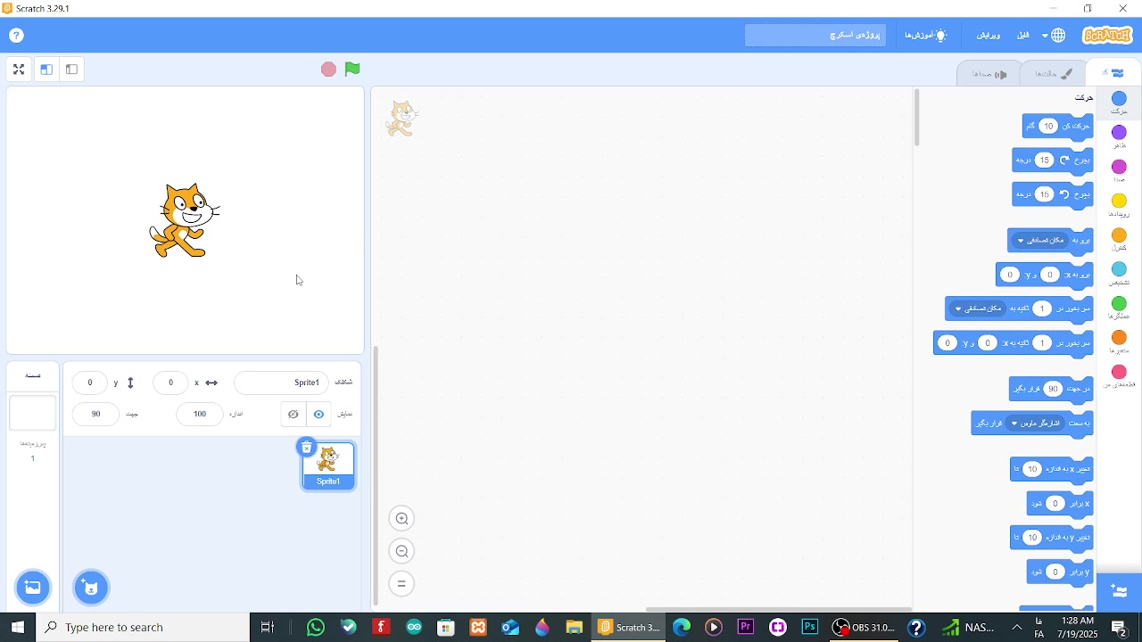Screen dimensions: 1142x642
Task: Click the sprite y position field
Action: [x=89, y=383]
